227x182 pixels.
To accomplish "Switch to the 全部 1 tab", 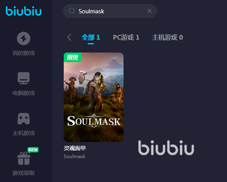I will (91, 37).
